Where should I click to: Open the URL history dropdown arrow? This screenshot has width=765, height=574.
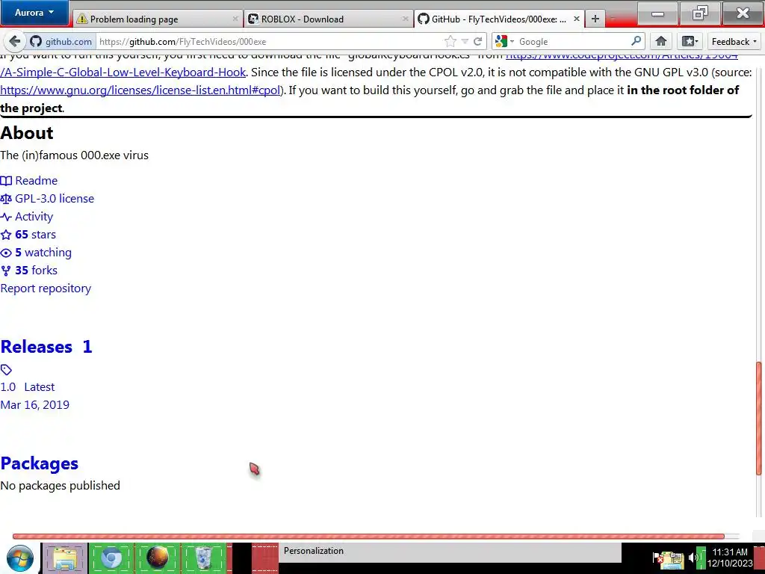click(465, 42)
